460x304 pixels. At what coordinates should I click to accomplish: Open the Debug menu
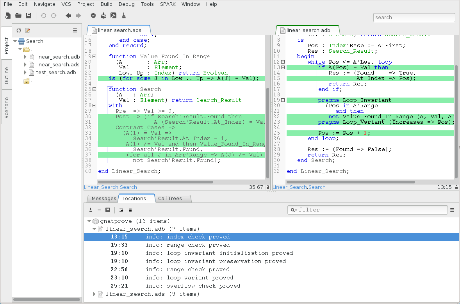(x=127, y=4)
